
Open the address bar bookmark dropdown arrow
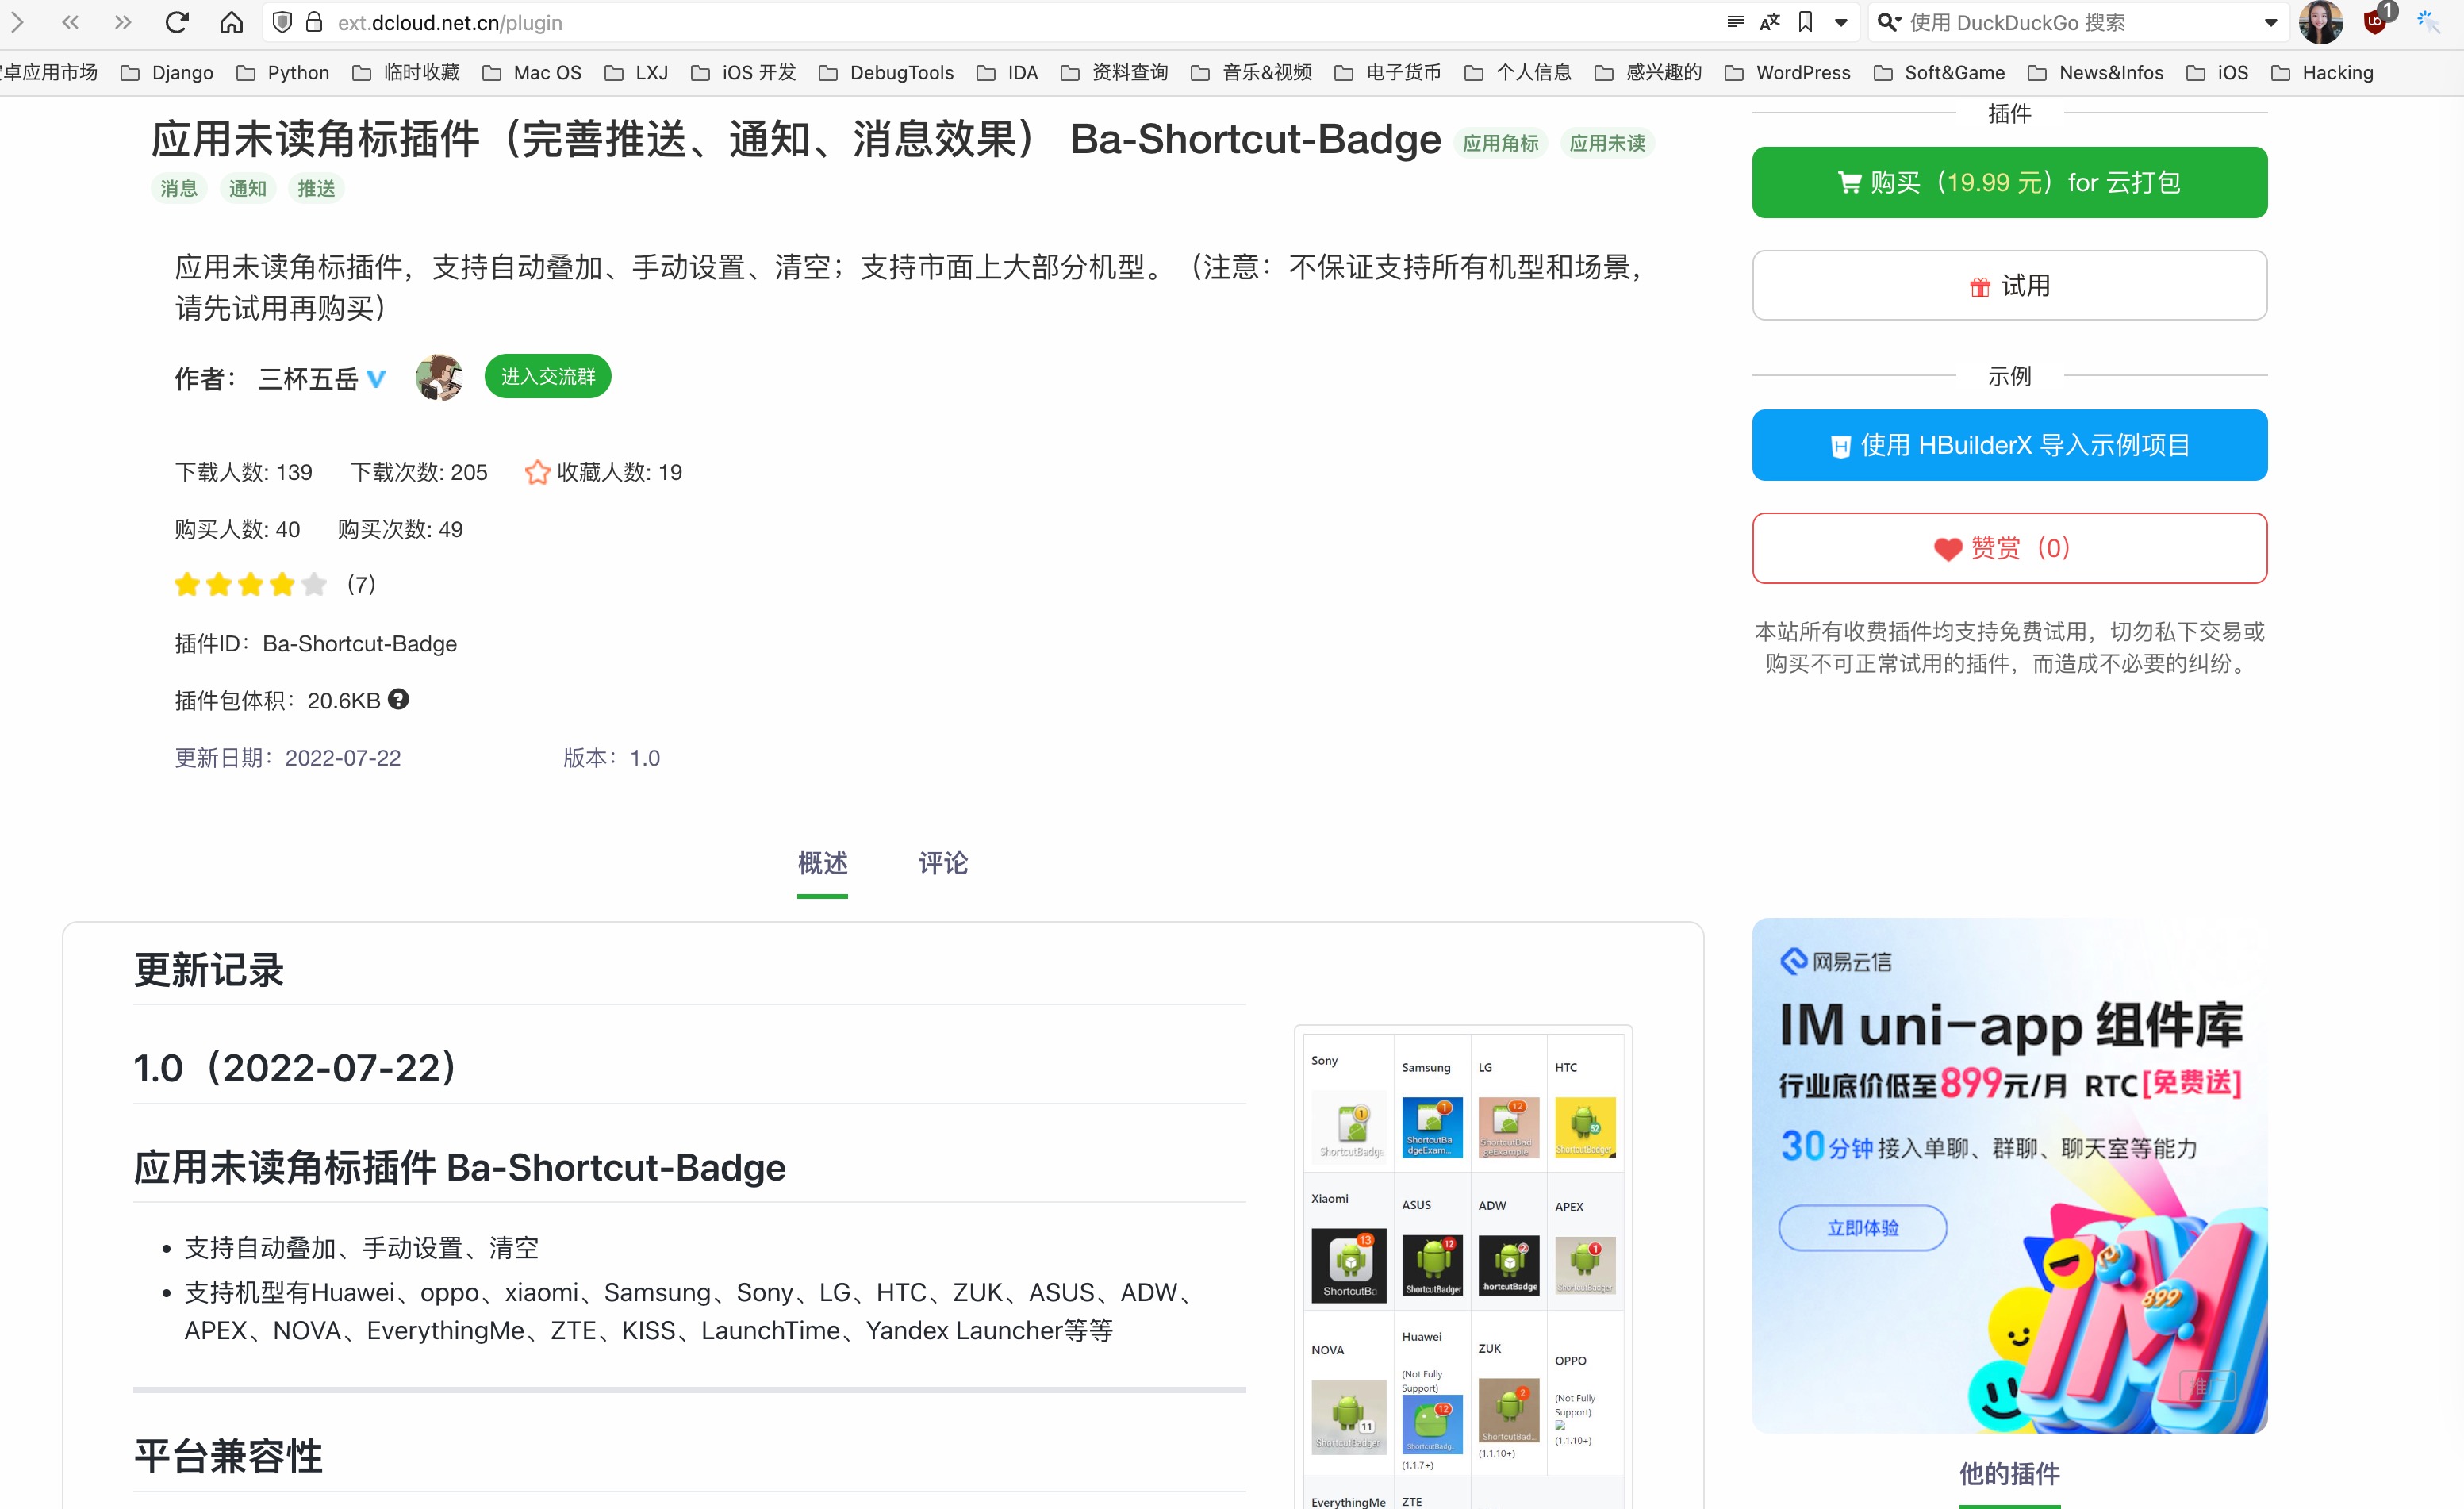click(x=1841, y=22)
